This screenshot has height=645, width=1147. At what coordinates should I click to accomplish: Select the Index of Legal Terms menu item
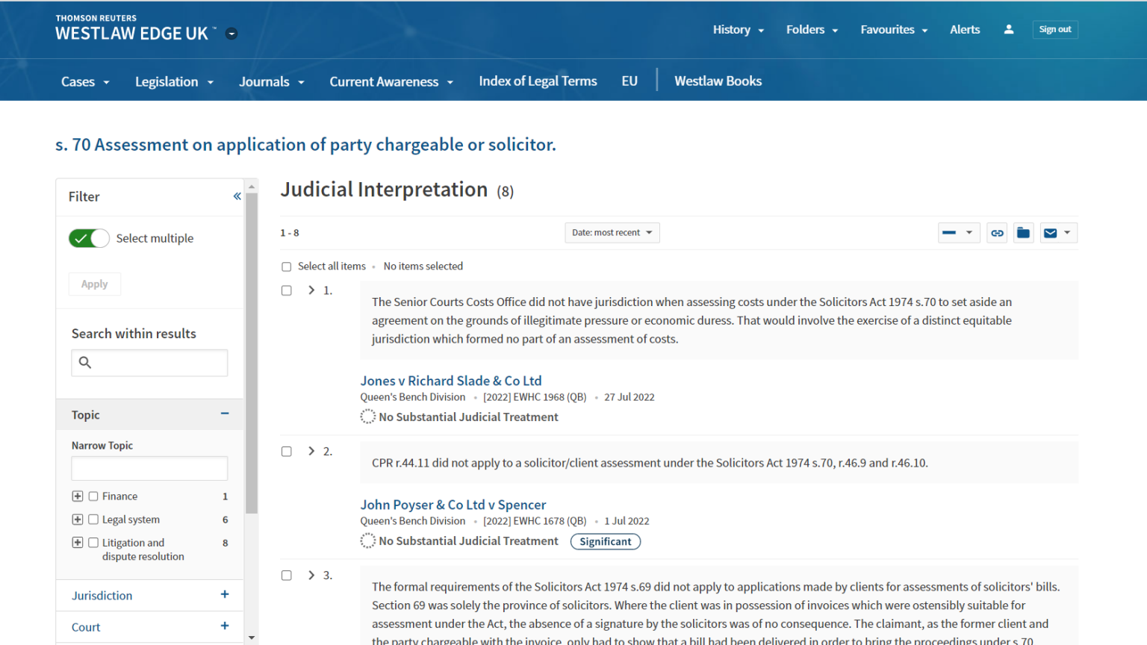coord(538,81)
